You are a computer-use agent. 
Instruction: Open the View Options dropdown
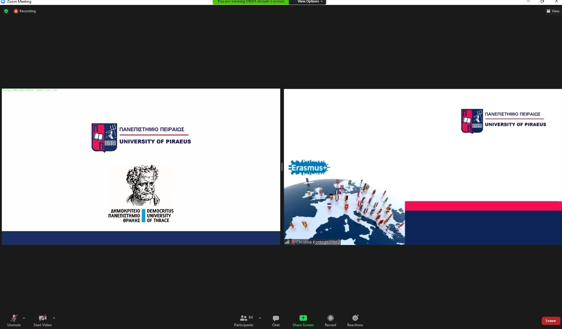click(x=310, y=2)
